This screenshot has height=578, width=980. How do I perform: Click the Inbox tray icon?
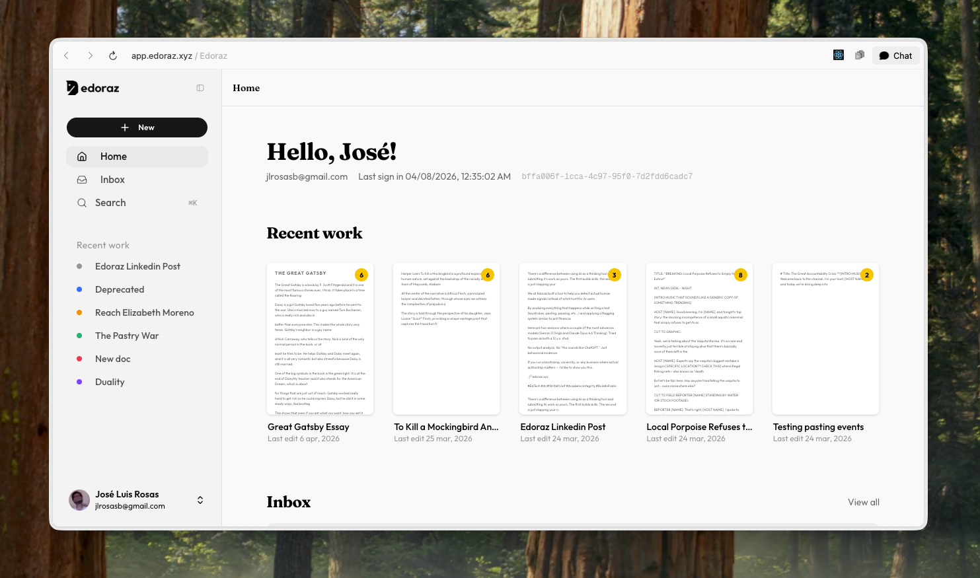[x=82, y=180]
